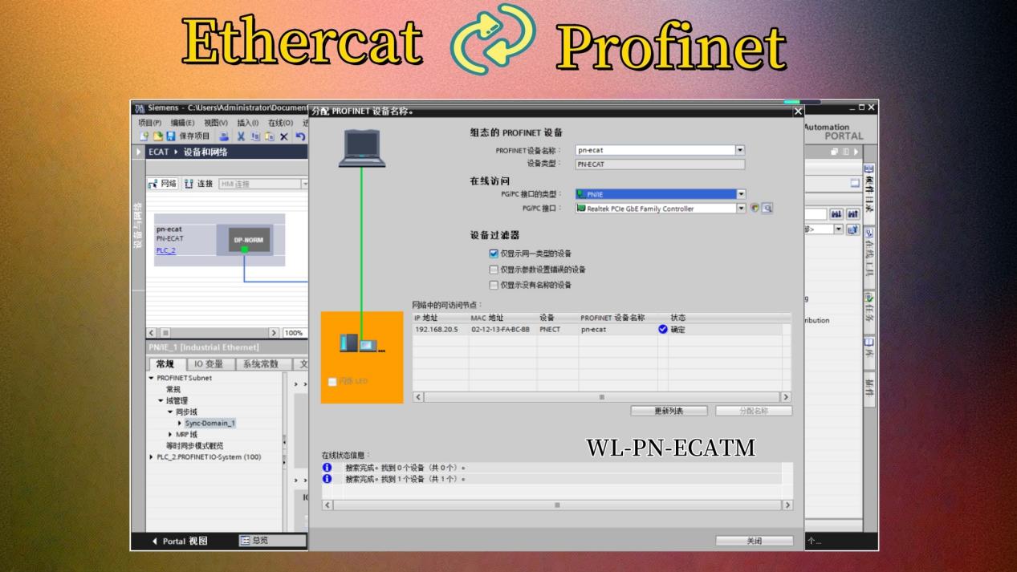Click the 更新列表 button
Viewport: 1017px width, 572px height.
point(669,411)
